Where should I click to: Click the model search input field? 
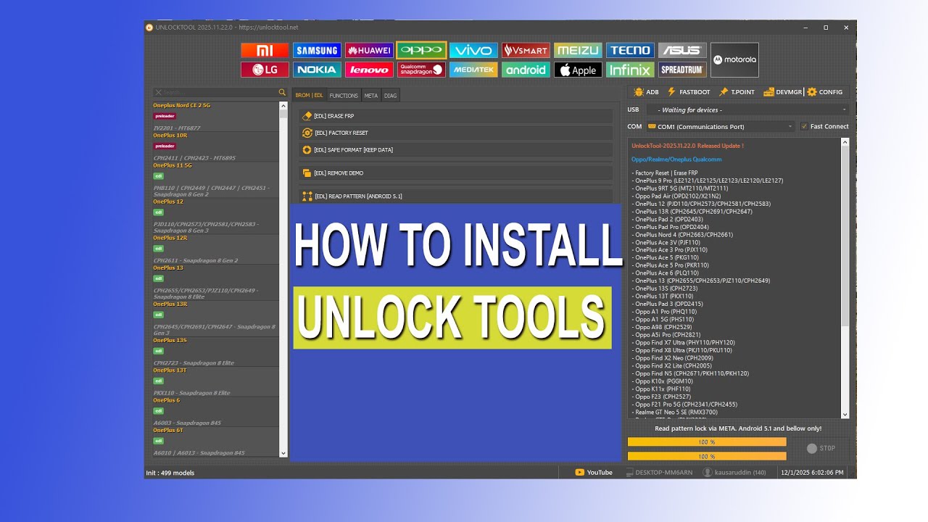pyautogui.click(x=220, y=92)
